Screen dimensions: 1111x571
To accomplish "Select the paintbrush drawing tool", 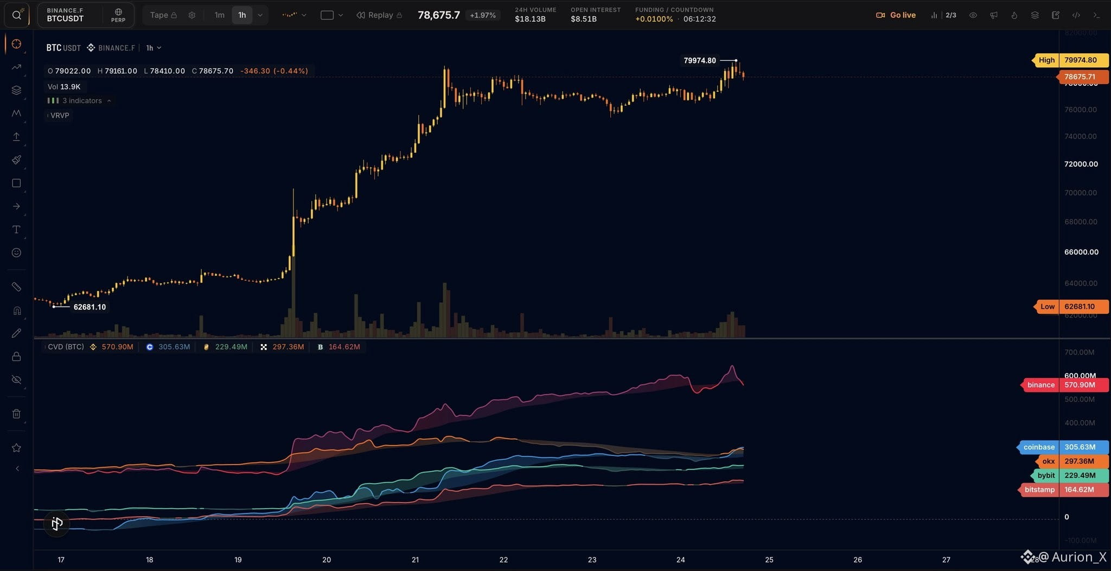I will 16,160.
